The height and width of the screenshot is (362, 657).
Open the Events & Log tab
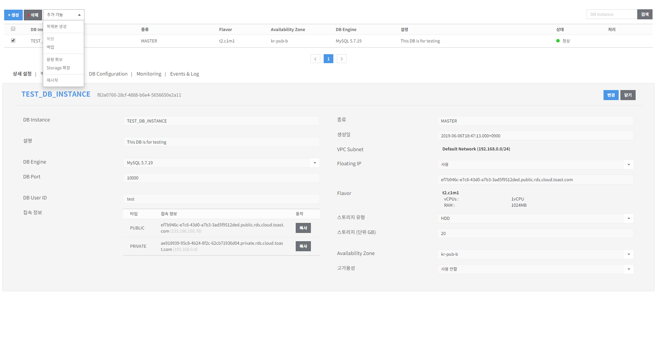185,74
